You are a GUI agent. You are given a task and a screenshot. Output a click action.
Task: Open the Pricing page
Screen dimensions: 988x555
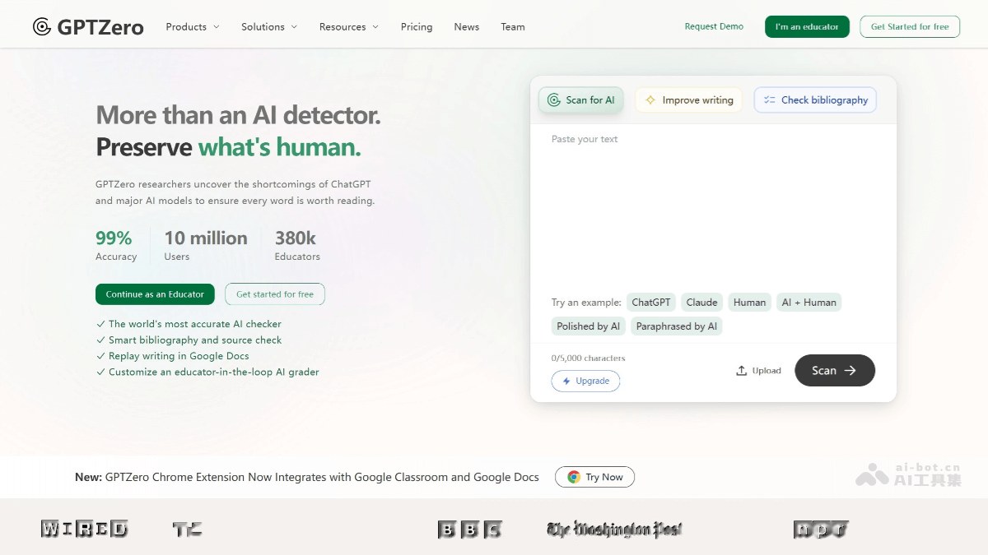click(x=417, y=27)
